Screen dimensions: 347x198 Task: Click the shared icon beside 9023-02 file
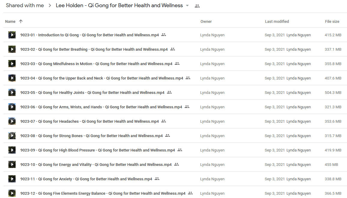point(173,49)
